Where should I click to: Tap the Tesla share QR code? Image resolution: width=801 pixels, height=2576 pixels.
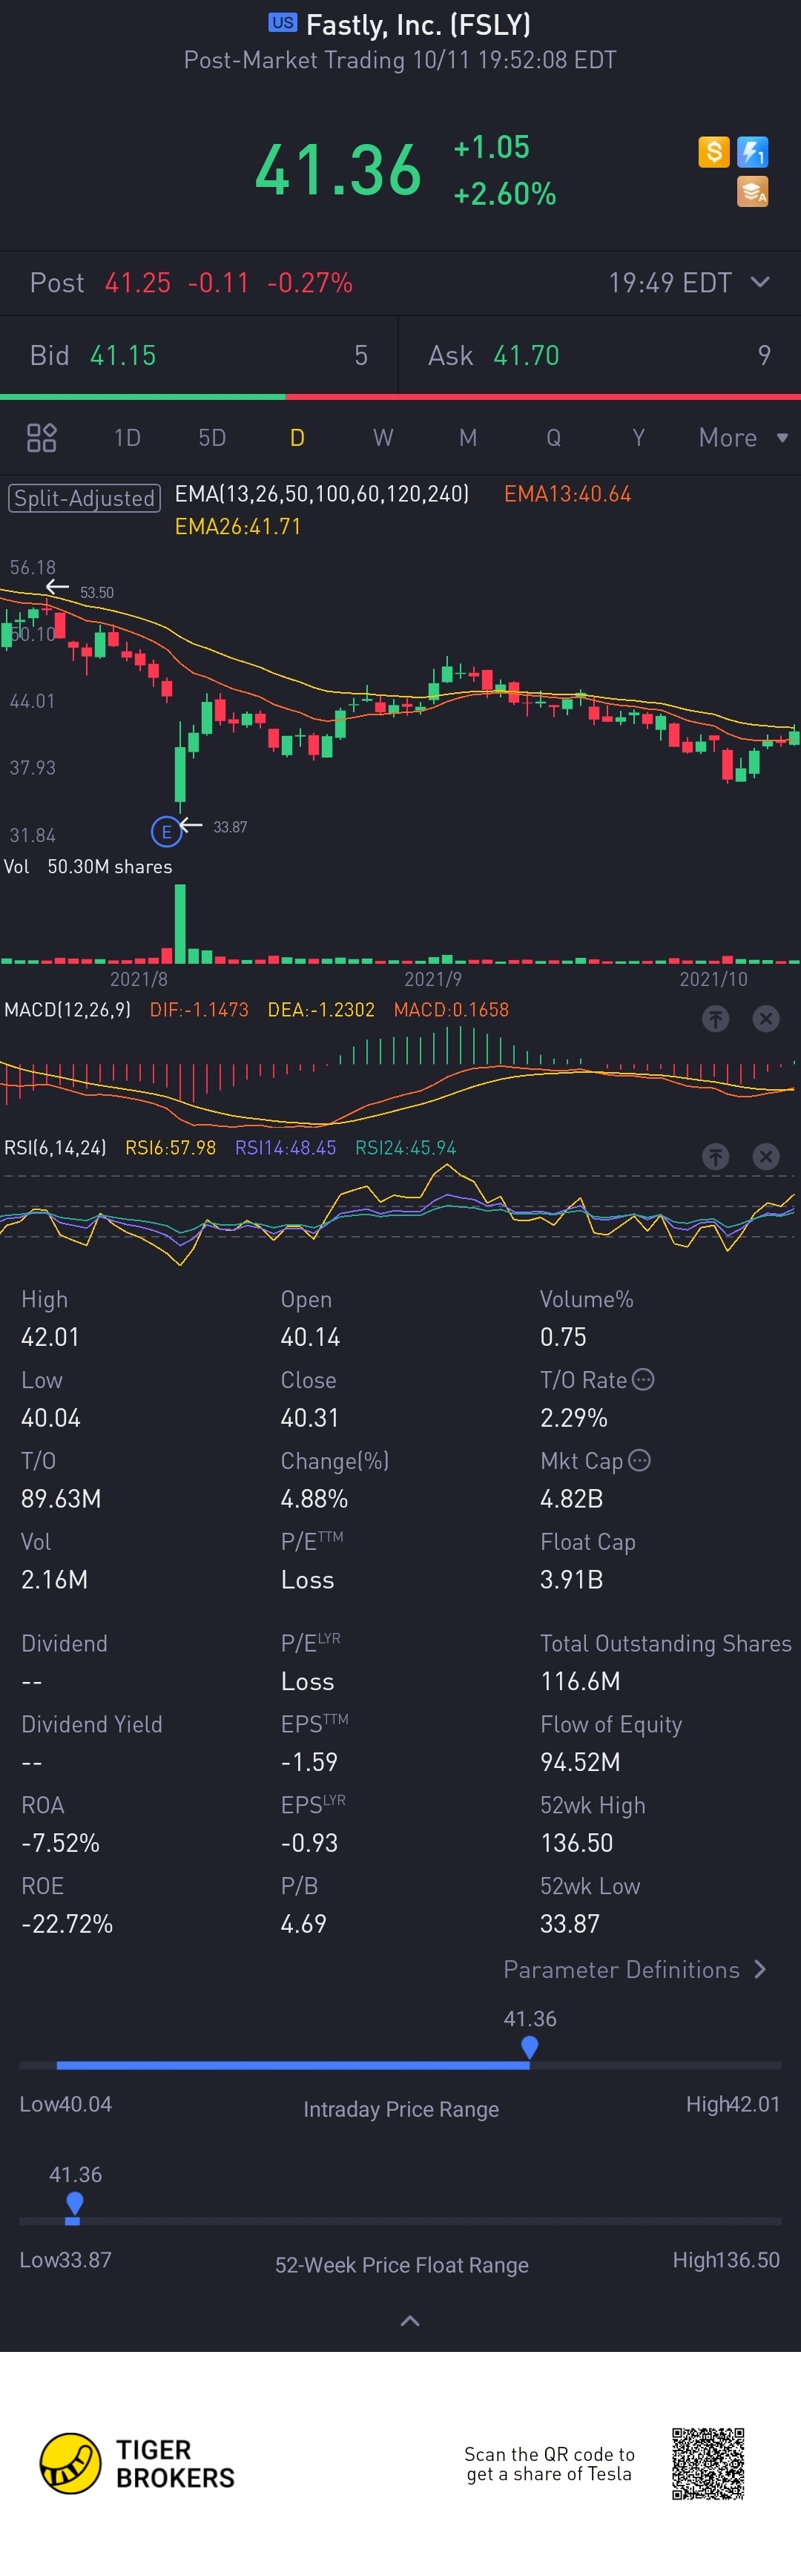coord(708,2463)
